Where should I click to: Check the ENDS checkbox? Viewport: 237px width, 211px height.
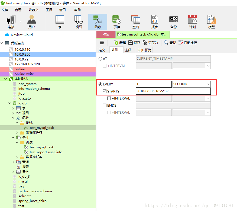pos(105,105)
